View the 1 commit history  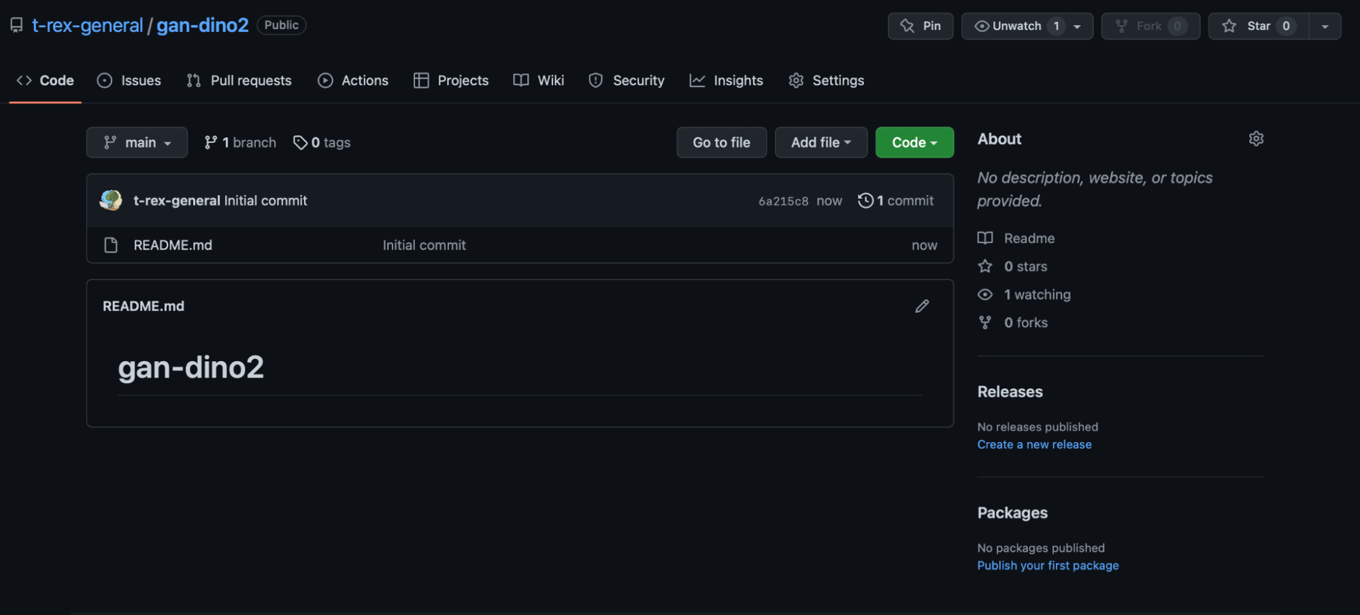pyautogui.click(x=896, y=201)
